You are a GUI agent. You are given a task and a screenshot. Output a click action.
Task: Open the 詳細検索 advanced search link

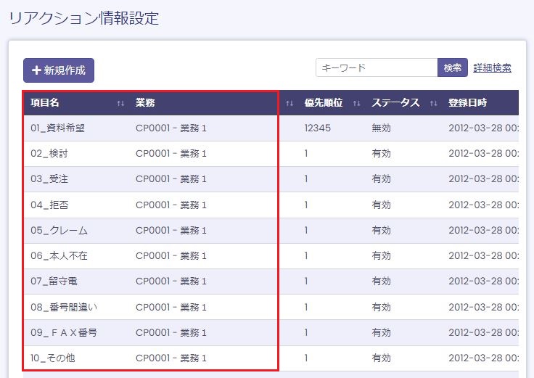click(x=492, y=67)
